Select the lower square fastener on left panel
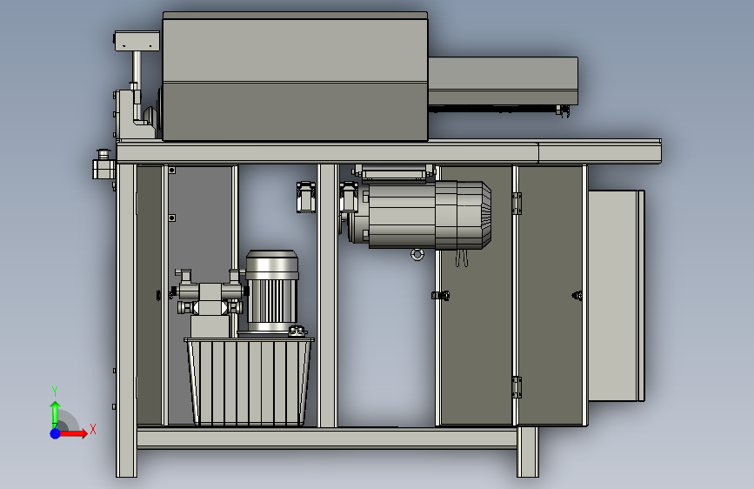Viewport: 754px width, 489px height. click(x=171, y=218)
